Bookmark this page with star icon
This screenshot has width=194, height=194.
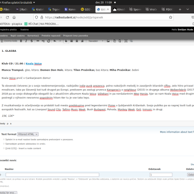(170, 17)
